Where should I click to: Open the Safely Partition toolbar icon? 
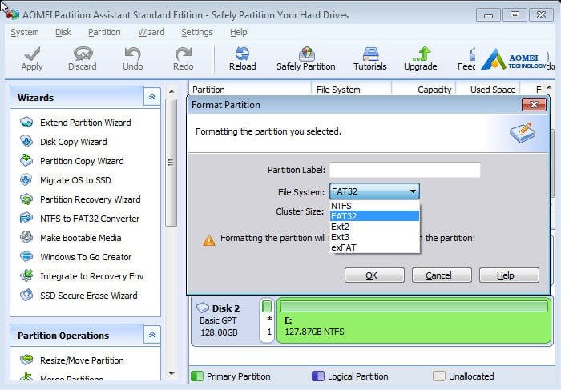click(307, 54)
